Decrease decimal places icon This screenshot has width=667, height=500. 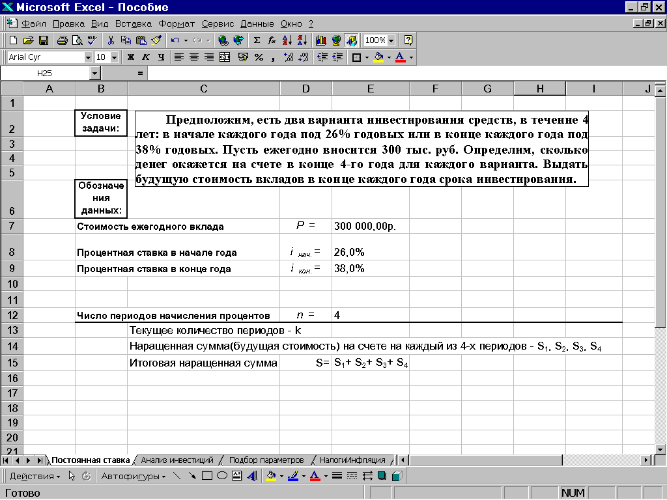[304, 57]
